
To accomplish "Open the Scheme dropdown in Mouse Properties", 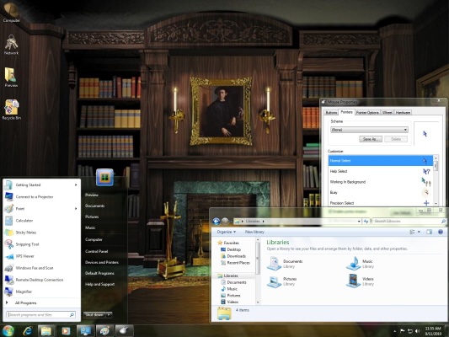I will [369, 130].
